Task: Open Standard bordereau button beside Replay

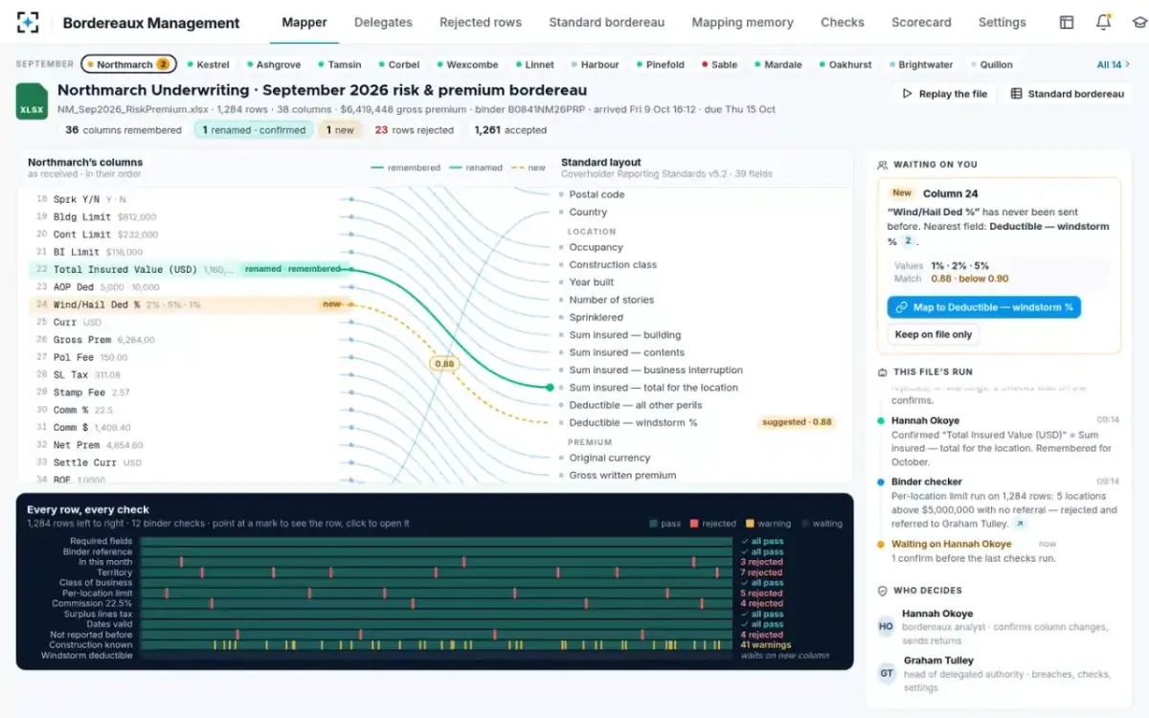Action: [x=1067, y=94]
